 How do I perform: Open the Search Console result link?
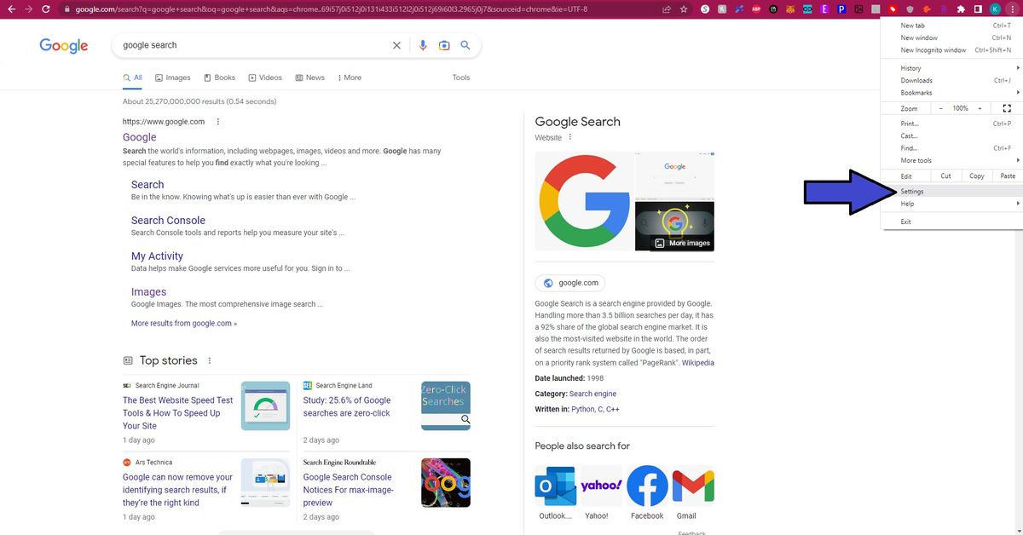tap(168, 220)
